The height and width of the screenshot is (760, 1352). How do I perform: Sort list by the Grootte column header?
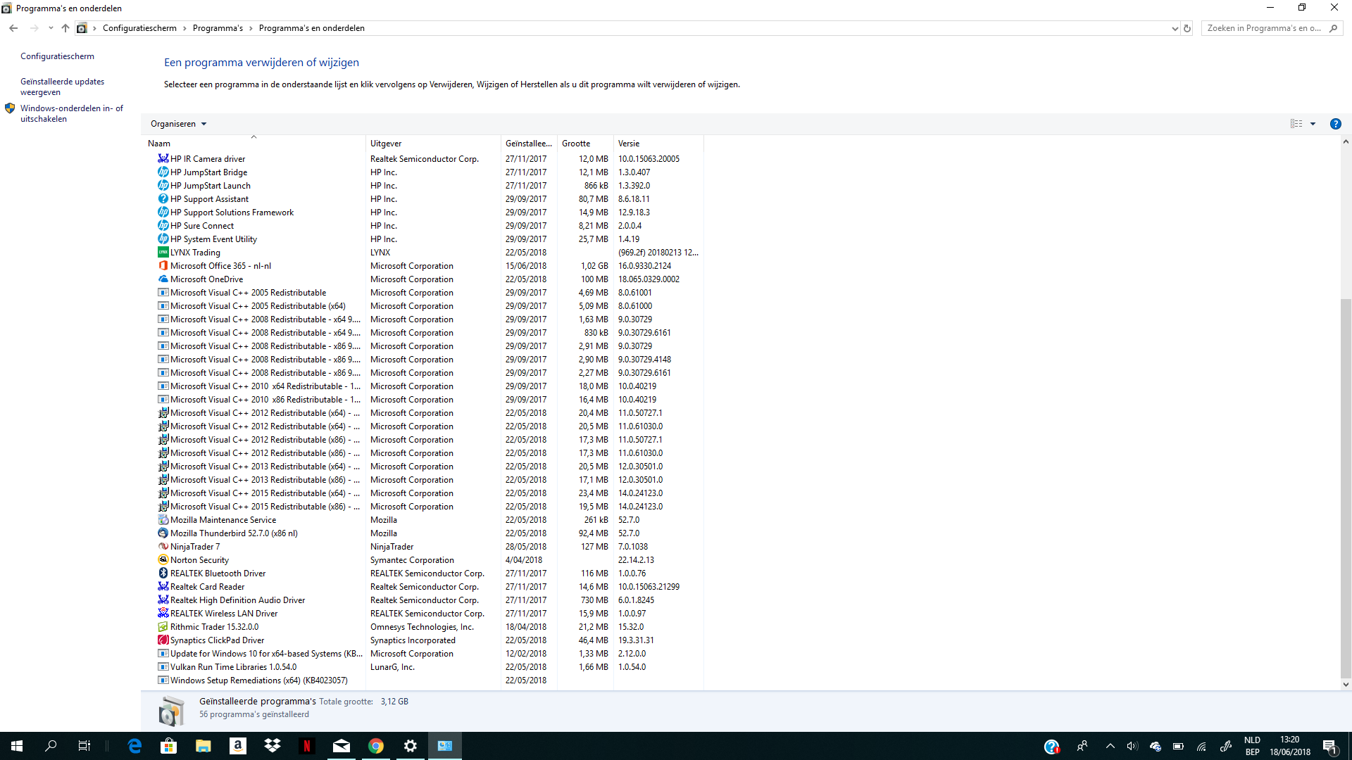coord(576,144)
